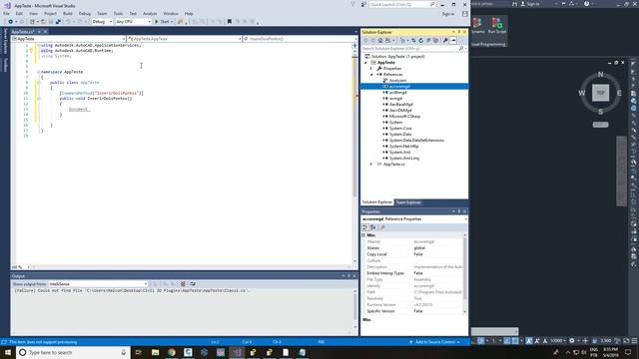Viewport: 639px width, 359px height.
Task: Click Solution Explorer Properties wrench icon
Action: [445, 40]
